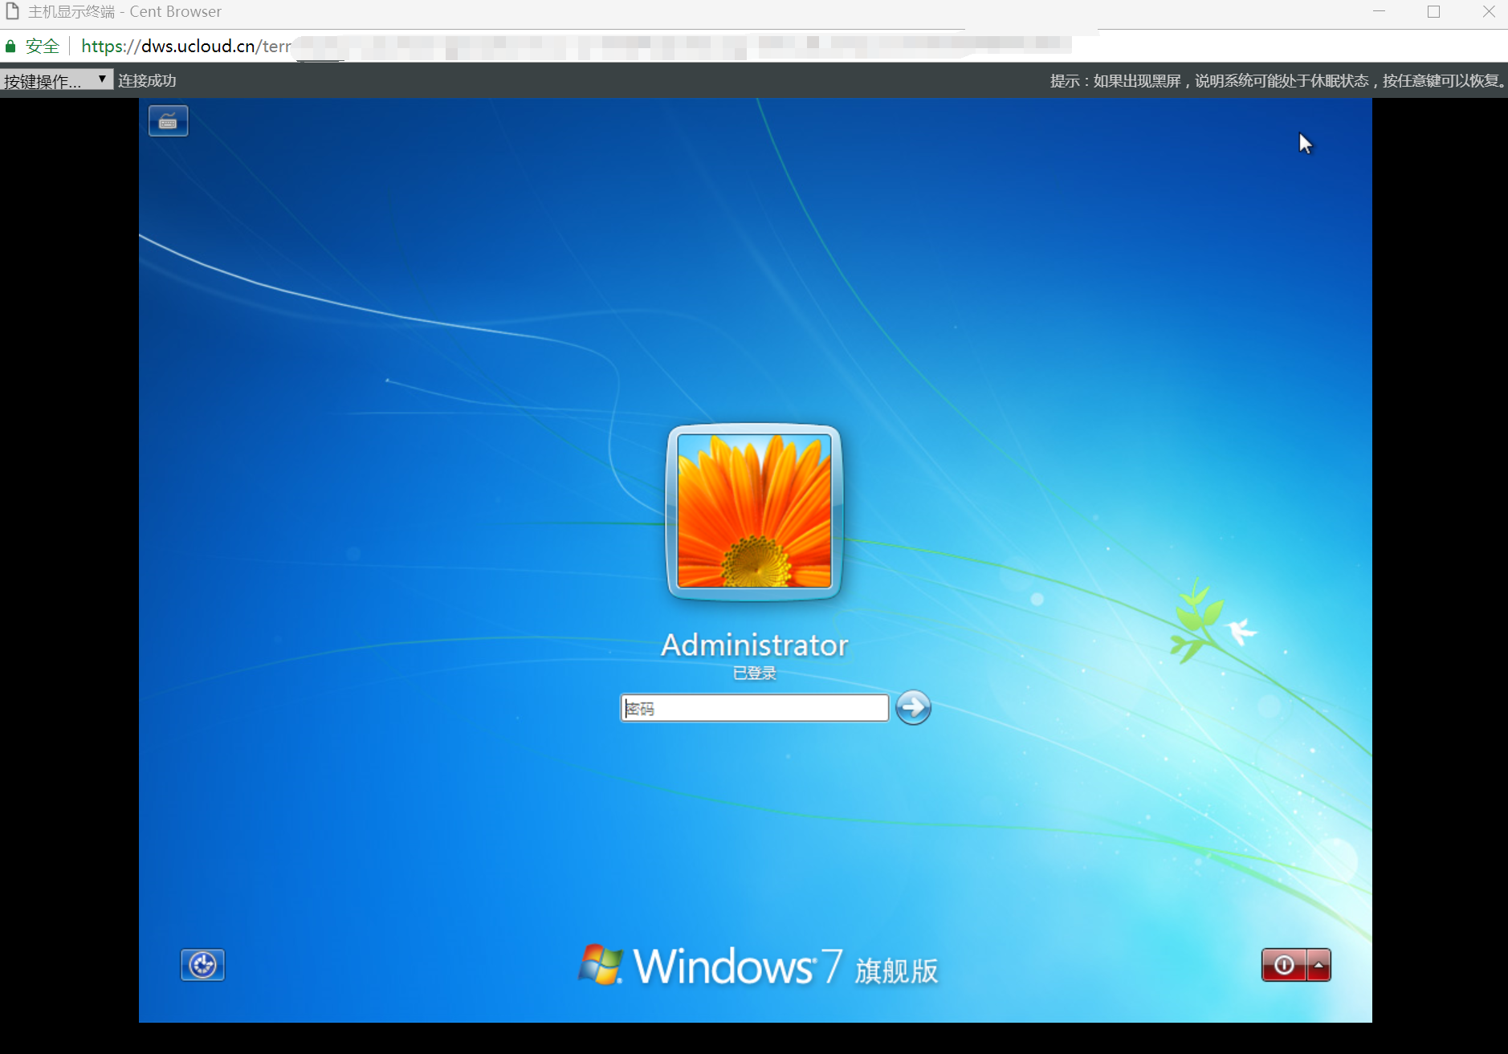Viewport: 1508px width, 1054px height.
Task: Open the on-screen keyboard icon in remote screen
Action: click(168, 121)
